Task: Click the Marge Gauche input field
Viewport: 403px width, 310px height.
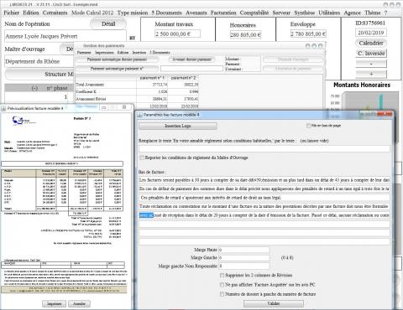Action: tap(243, 258)
